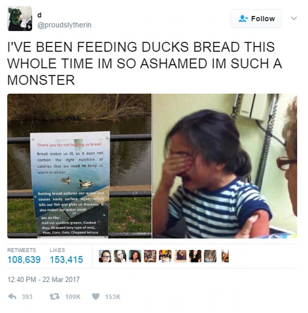308x313 pixels.
Task: Click the retweet icon
Action: 54,297
